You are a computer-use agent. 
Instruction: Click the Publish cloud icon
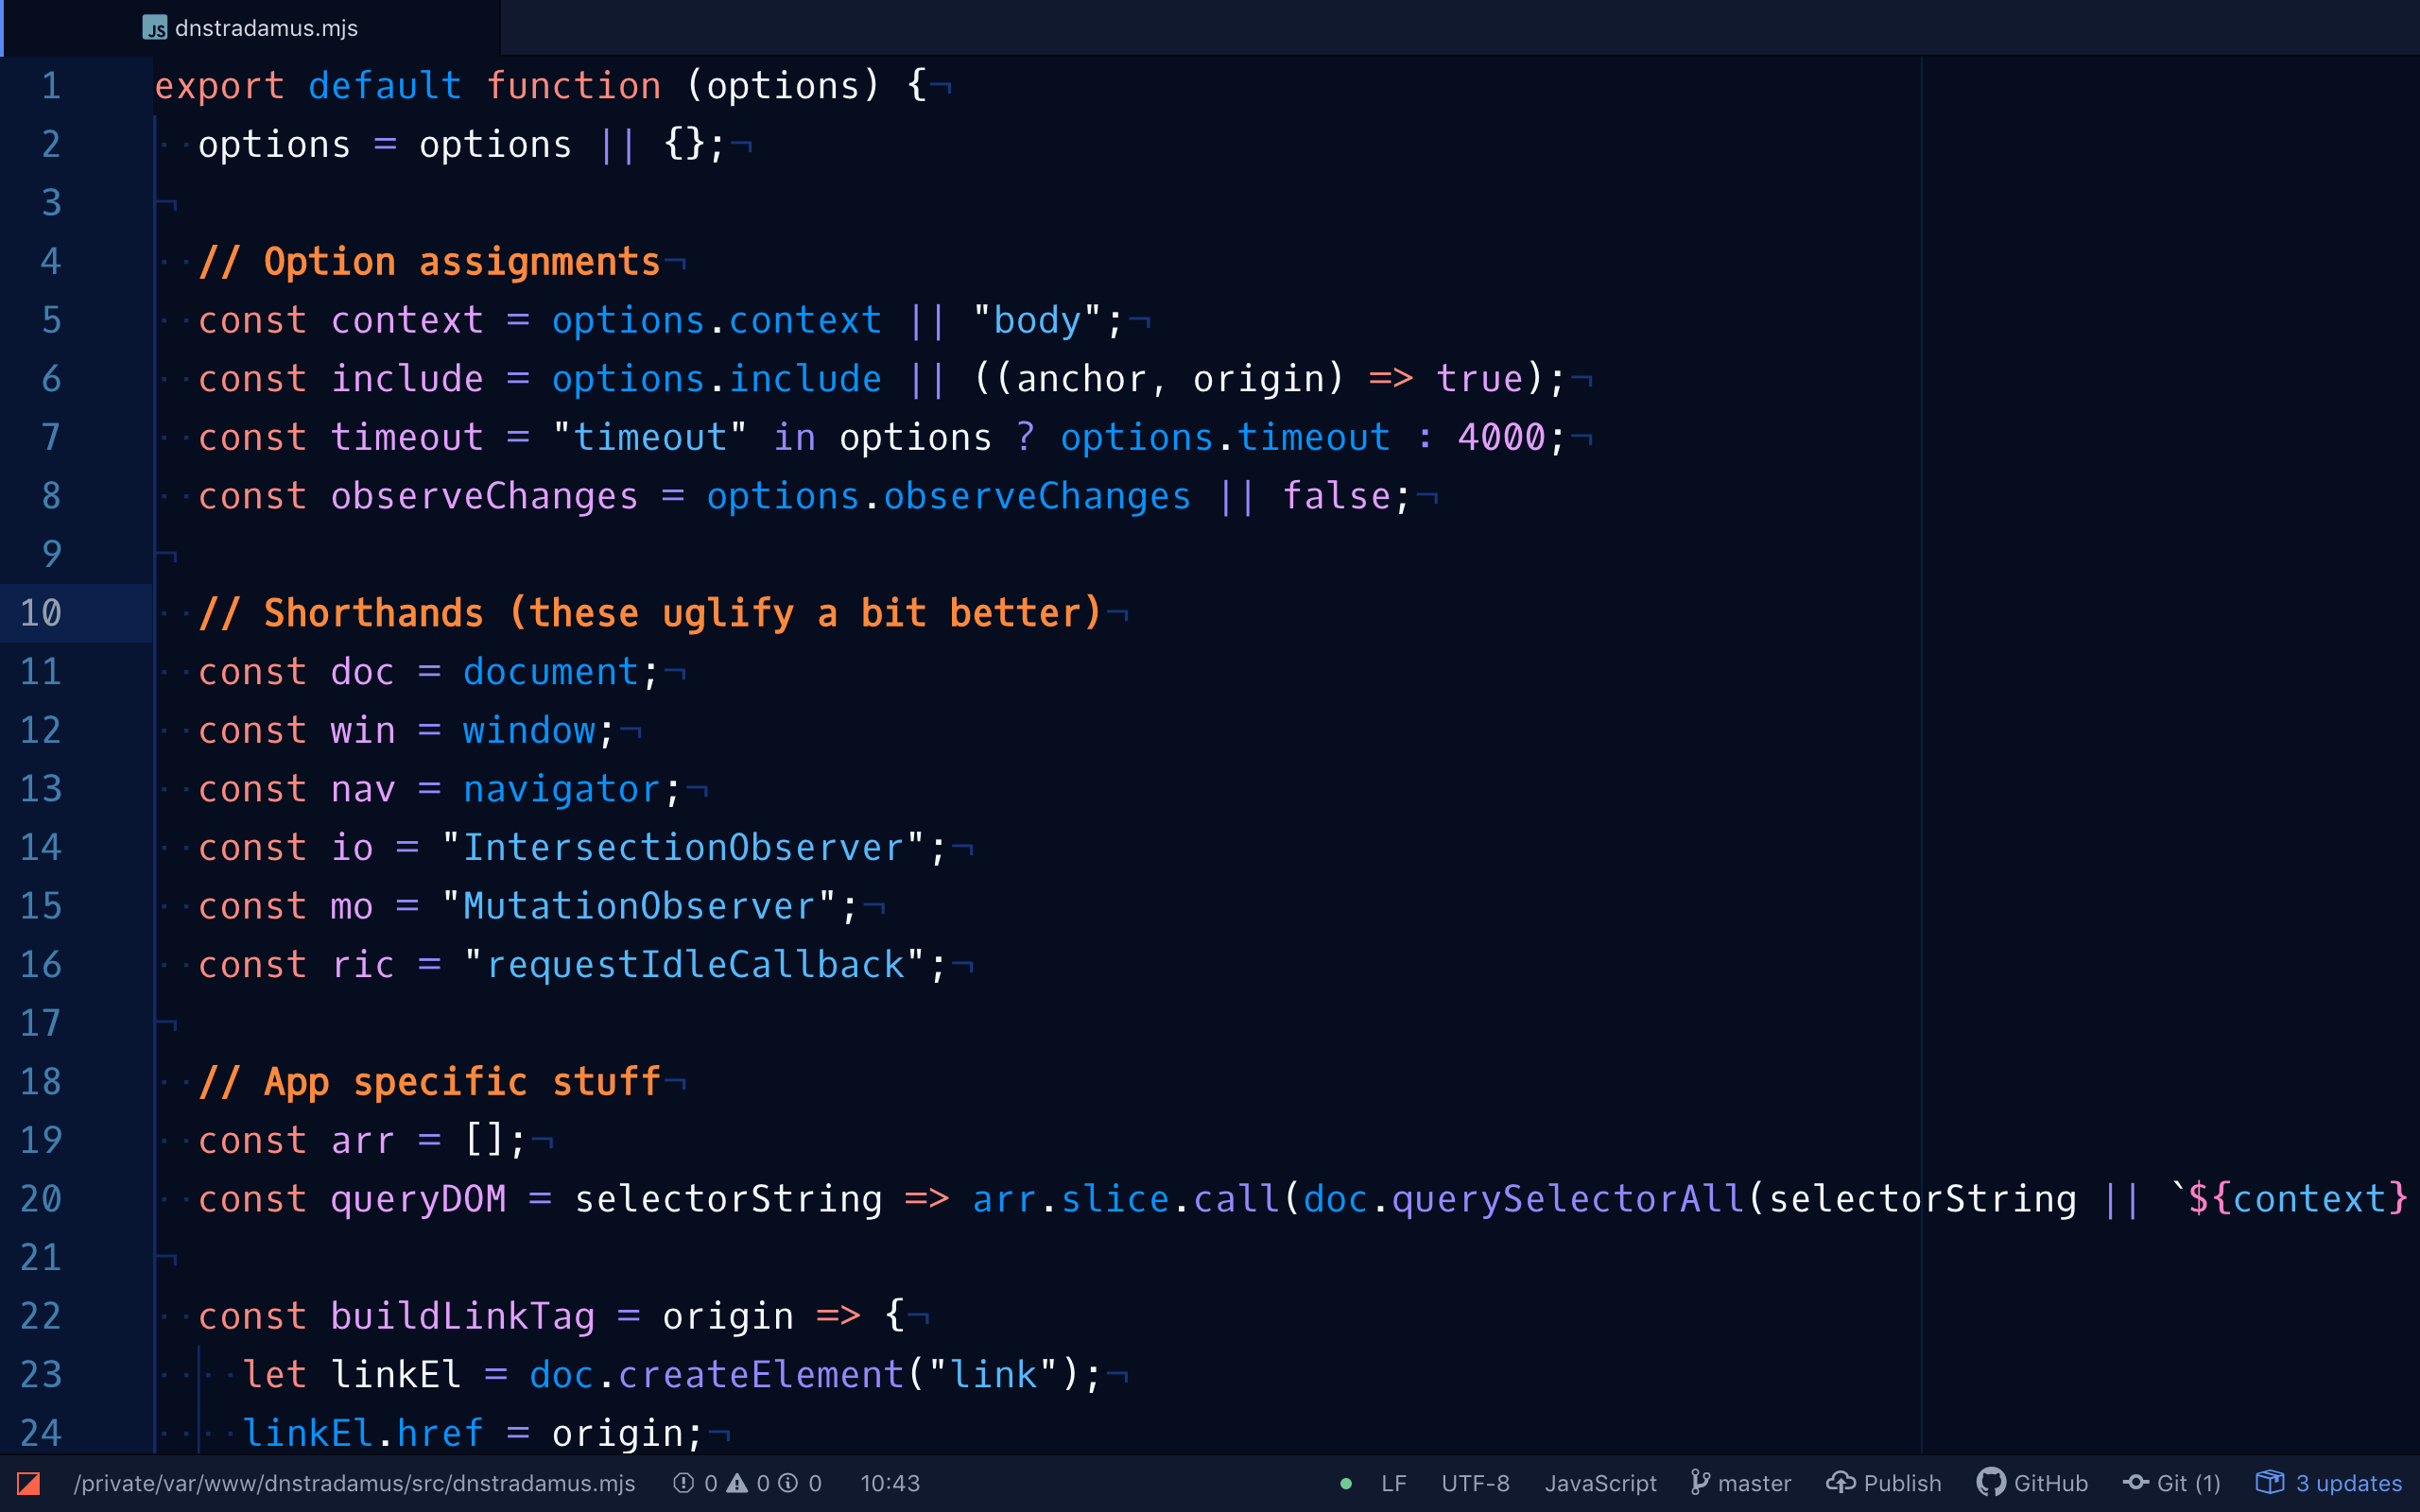pyautogui.click(x=1840, y=1483)
